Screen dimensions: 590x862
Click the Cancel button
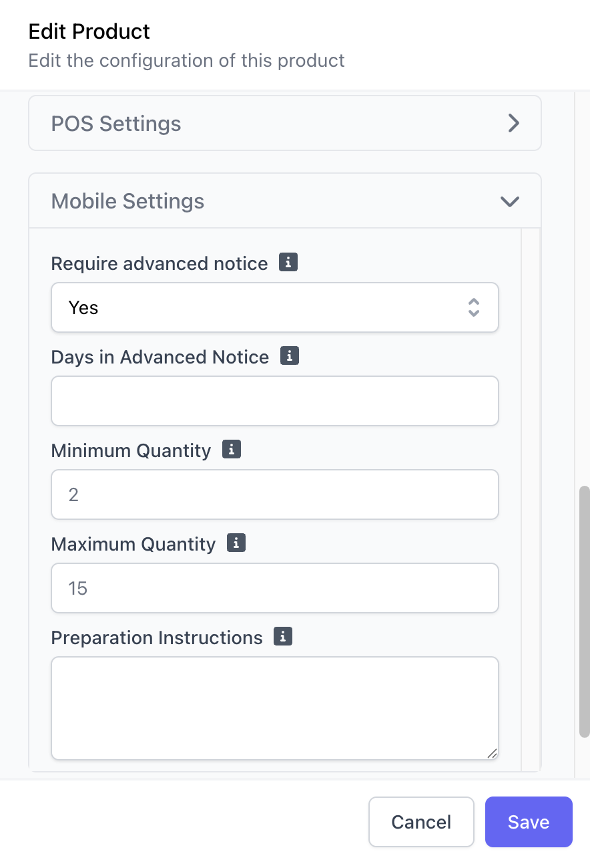[421, 822]
